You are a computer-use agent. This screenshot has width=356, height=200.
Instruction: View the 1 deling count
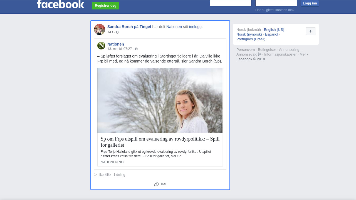point(119,175)
